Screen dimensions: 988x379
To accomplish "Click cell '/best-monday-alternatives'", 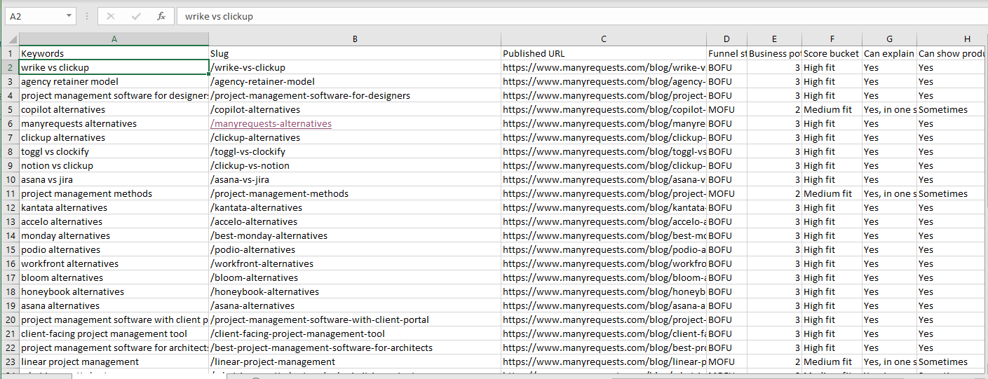I will tap(355, 235).
